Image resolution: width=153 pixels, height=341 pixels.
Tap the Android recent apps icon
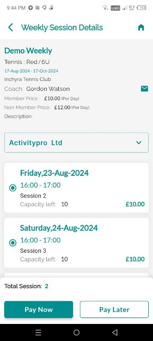click(38, 332)
